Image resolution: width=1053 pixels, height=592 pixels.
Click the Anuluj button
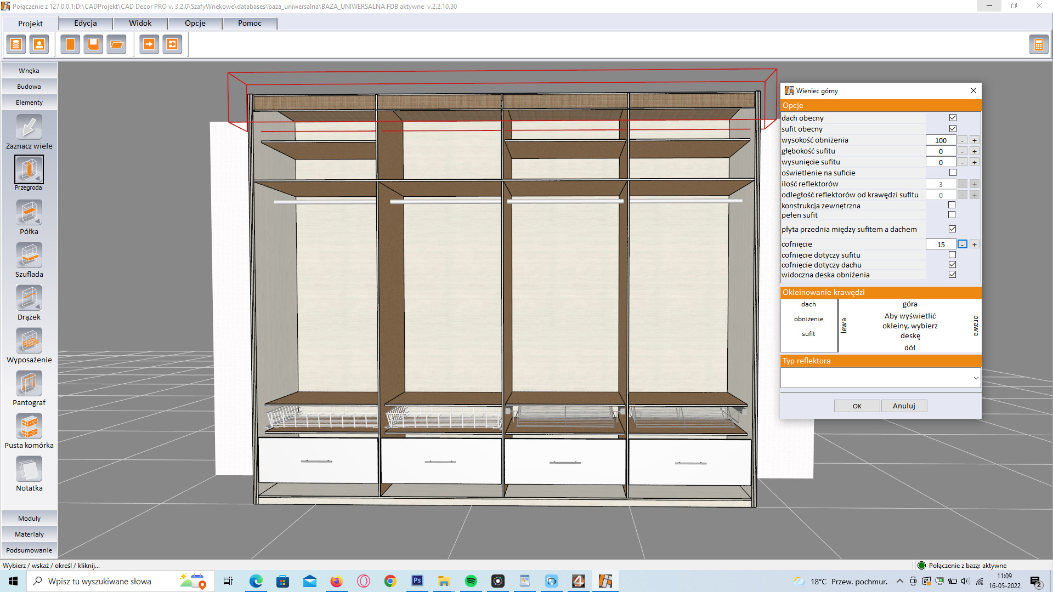(x=904, y=406)
